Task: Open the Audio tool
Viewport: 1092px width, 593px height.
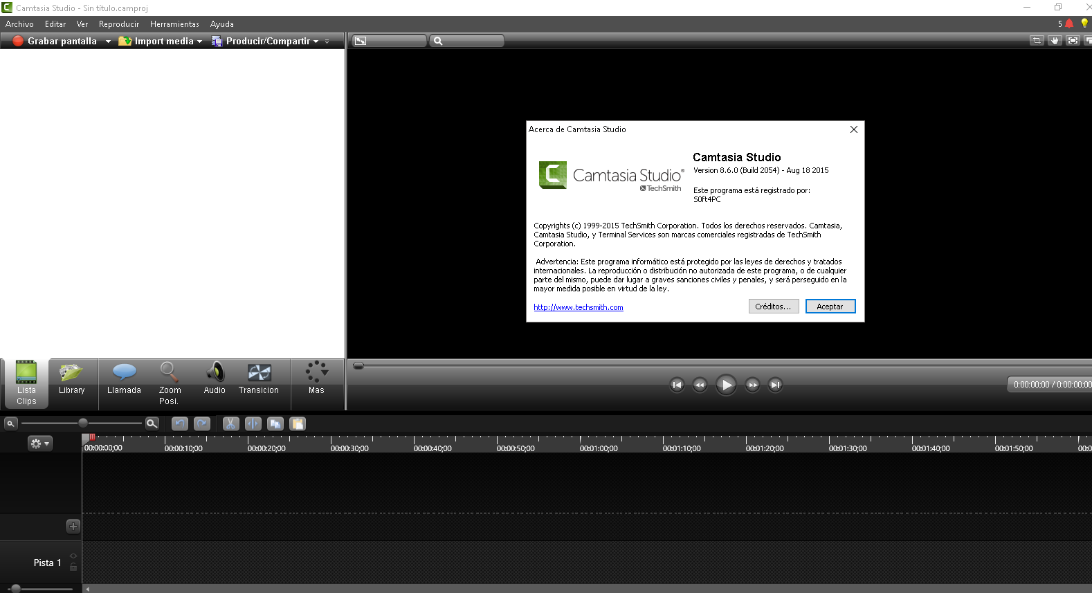Action: [x=215, y=379]
